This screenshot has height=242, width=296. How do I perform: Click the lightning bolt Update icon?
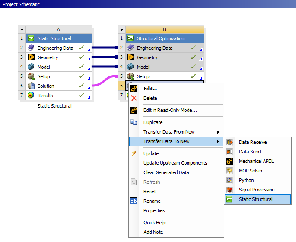click(x=134, y=153)
